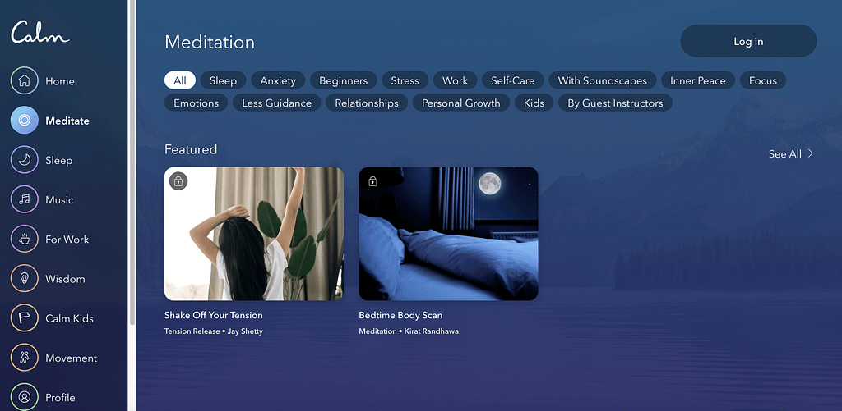Choose the Emotions filter
Image resolution: width=842 pixels, height=411 pixels.
click(x=196, y=103)
